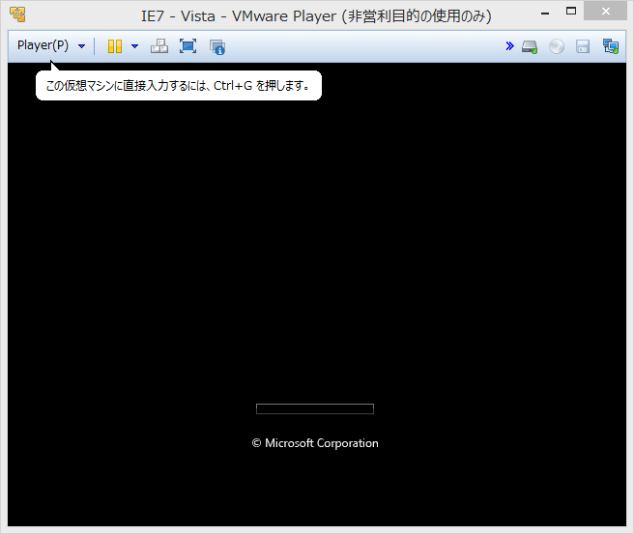The image size is (634, 534).
Task: Click the network adapter device icon
Action: click(x=611, y=46)
